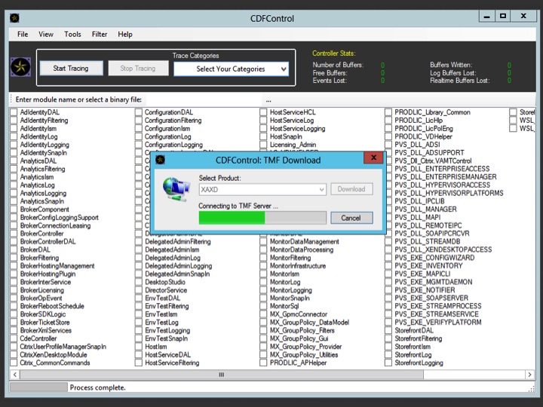Open the Help menu
This screenshot has height=407, width=543.
tap(125, 34)
